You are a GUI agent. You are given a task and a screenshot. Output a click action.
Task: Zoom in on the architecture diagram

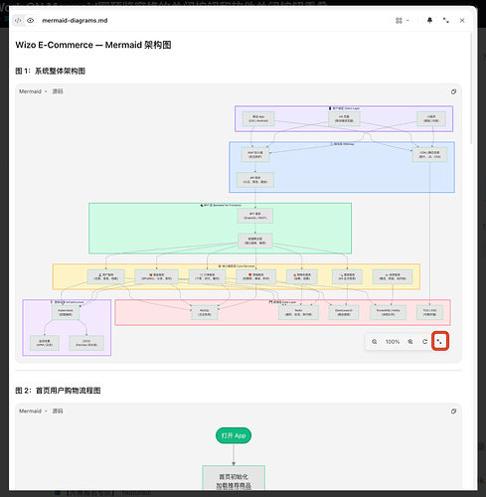click(410, 342)
